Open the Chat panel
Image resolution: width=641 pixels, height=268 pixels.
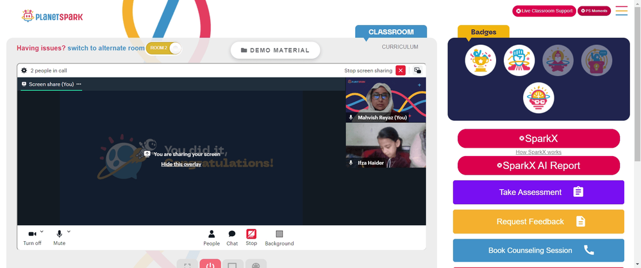[x=232, y=238]
